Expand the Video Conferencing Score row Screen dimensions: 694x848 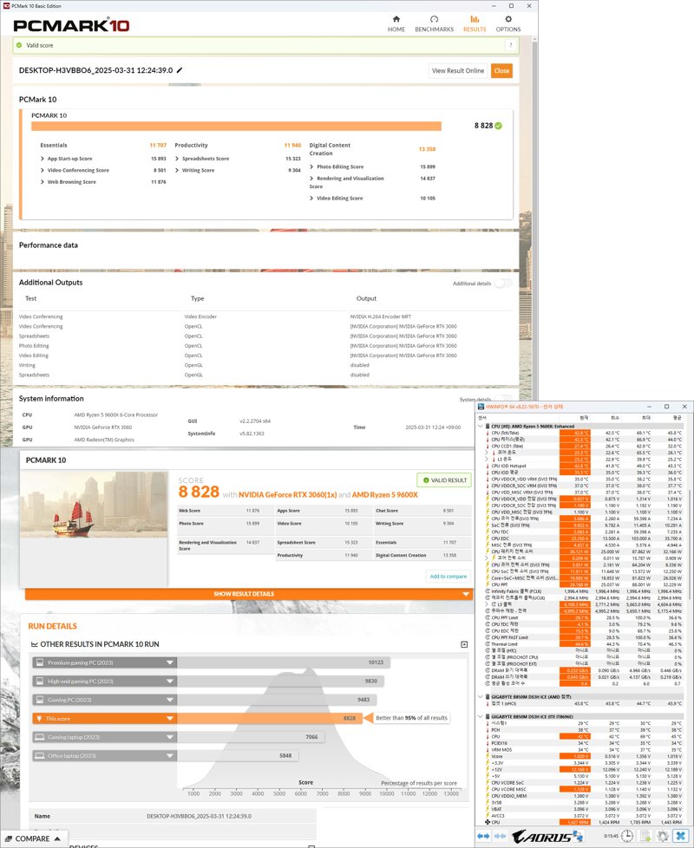coord(43,170)
